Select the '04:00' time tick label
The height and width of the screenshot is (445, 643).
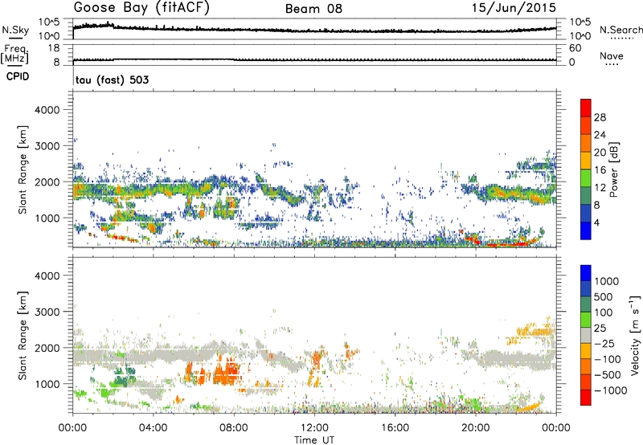pyautogui.click(x=153, y=428)
